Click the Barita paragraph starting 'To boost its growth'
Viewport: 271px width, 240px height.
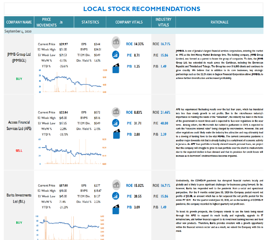tap(219, 221)
